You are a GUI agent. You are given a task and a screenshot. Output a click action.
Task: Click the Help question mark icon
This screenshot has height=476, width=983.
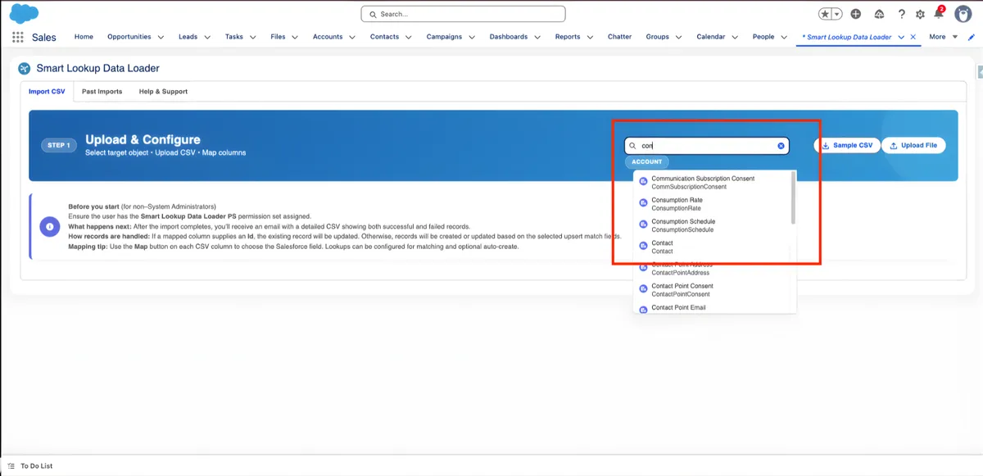point(902,14)
